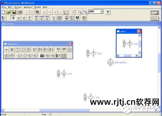Open a circuit file with folder icon

pyautogui.click(x=9, y=12)
